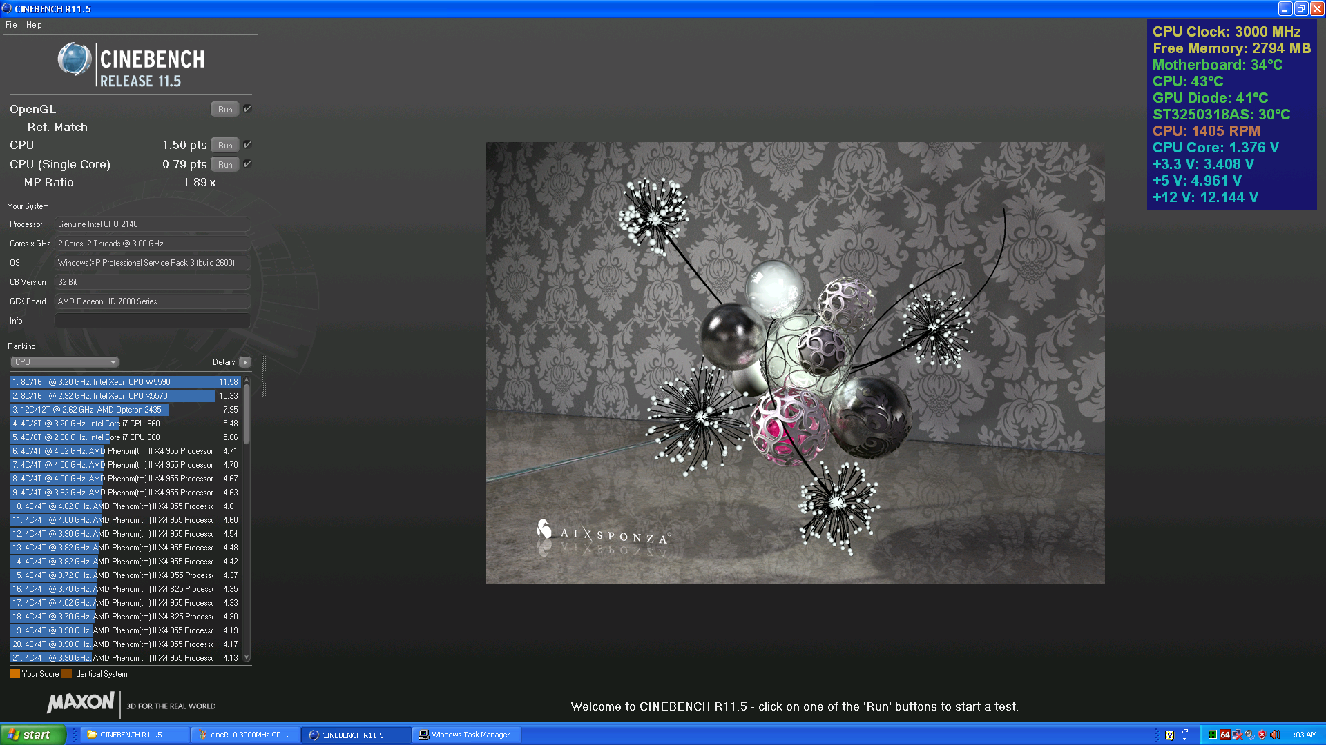This screenshot has width=1326, height=745.
Task: Click the Windows Start button
Action: (x=32, y=735)
